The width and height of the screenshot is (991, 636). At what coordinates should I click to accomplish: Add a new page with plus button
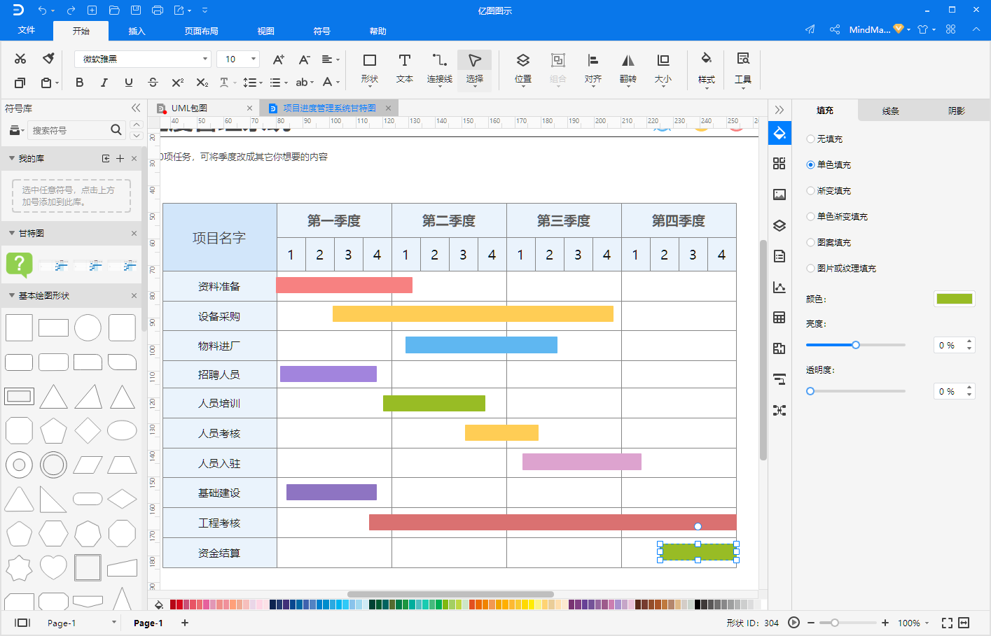[185, 623]
